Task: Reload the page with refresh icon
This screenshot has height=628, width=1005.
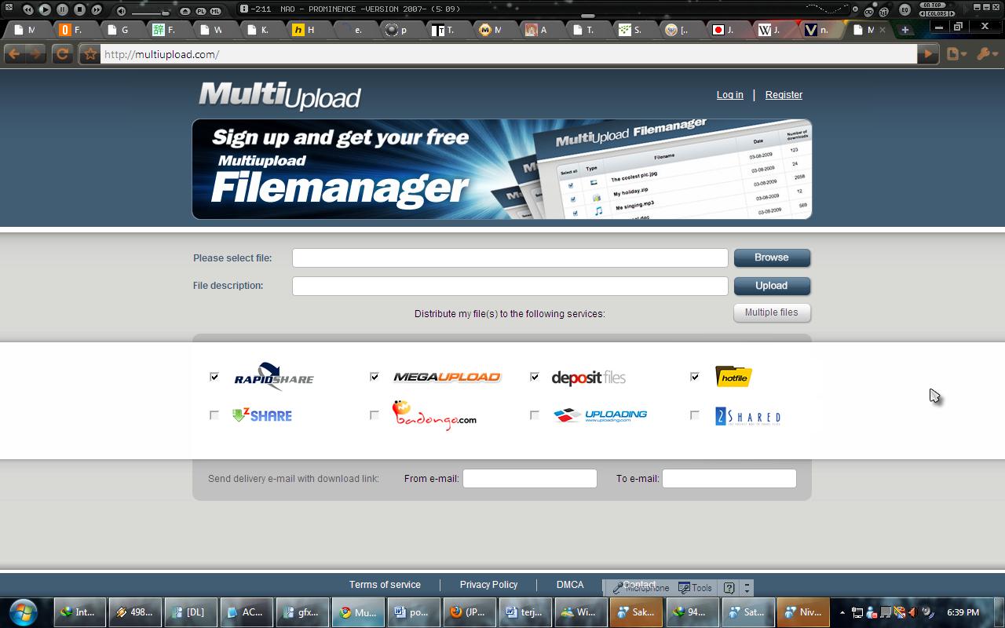Action: 62,54
